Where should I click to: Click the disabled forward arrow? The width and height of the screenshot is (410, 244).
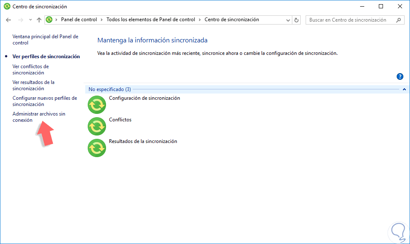(x=20, y=20)
